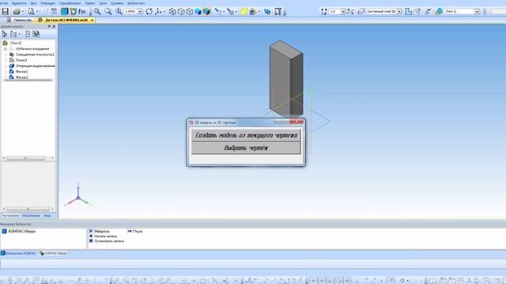This screenshot has height=284, width=506.
Task: Click the third model tree toolbar icon
Action: 28,34
